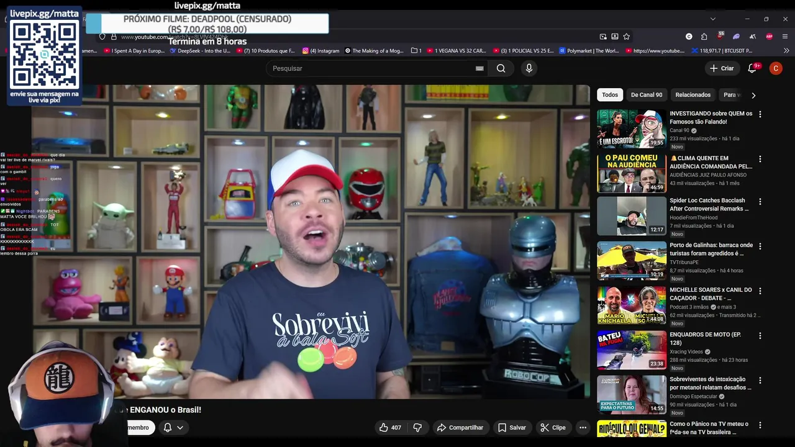Open channel notification bell dropdown
This screenshot has height=447, width=795.
[x=173, y=427]
